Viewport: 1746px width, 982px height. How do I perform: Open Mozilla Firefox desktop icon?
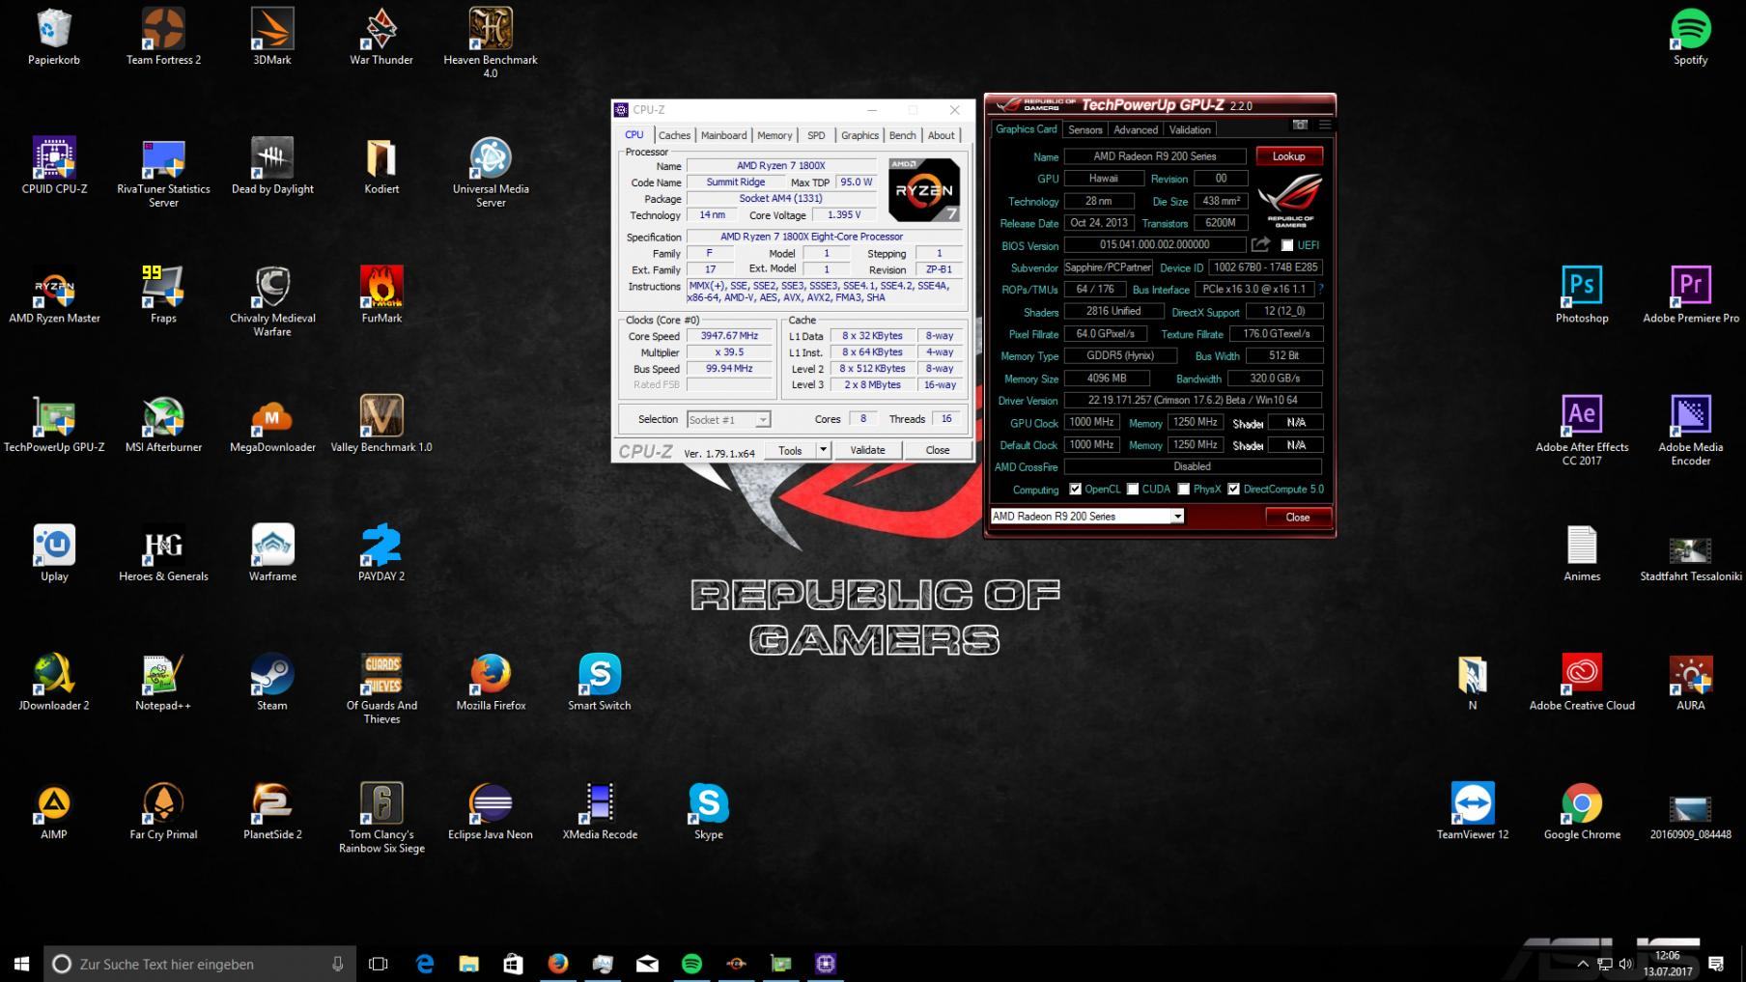491,683
